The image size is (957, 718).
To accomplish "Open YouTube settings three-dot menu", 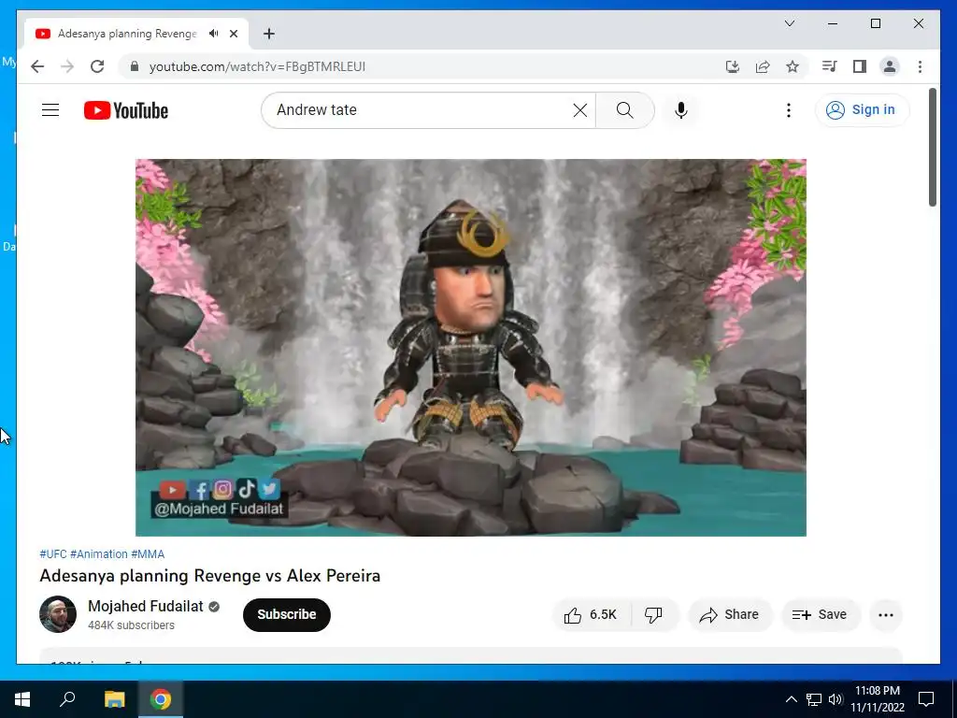I will (789, 110).
